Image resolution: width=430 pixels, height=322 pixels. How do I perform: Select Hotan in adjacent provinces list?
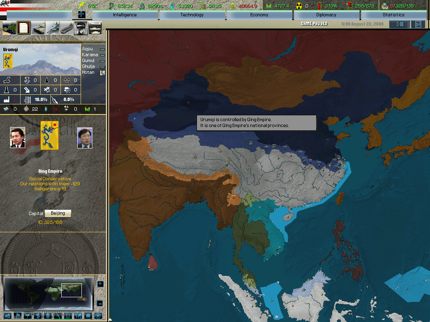click(x=88, y=72)
